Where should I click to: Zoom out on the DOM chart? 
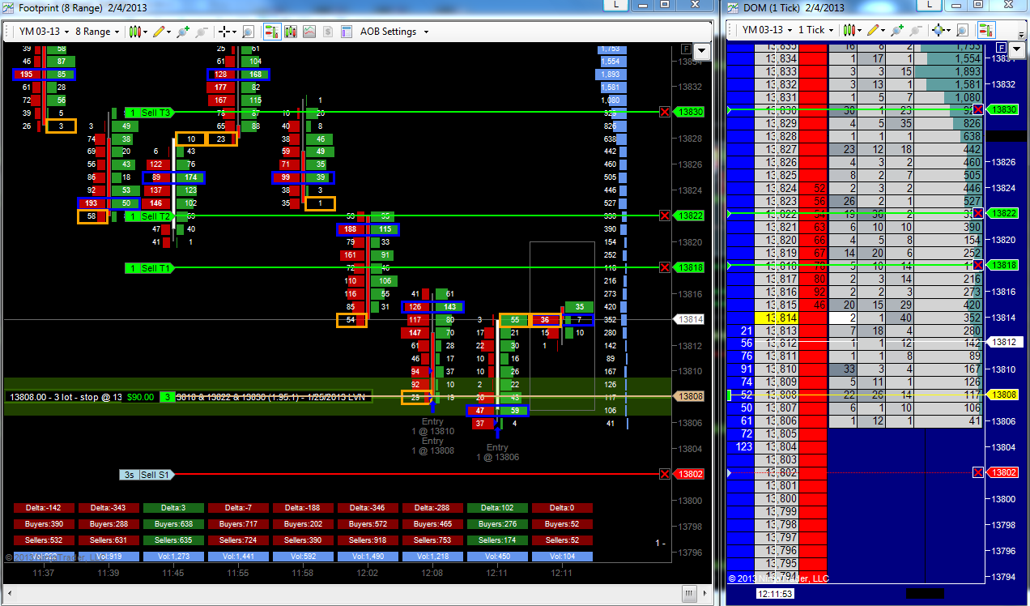[916, 30]
